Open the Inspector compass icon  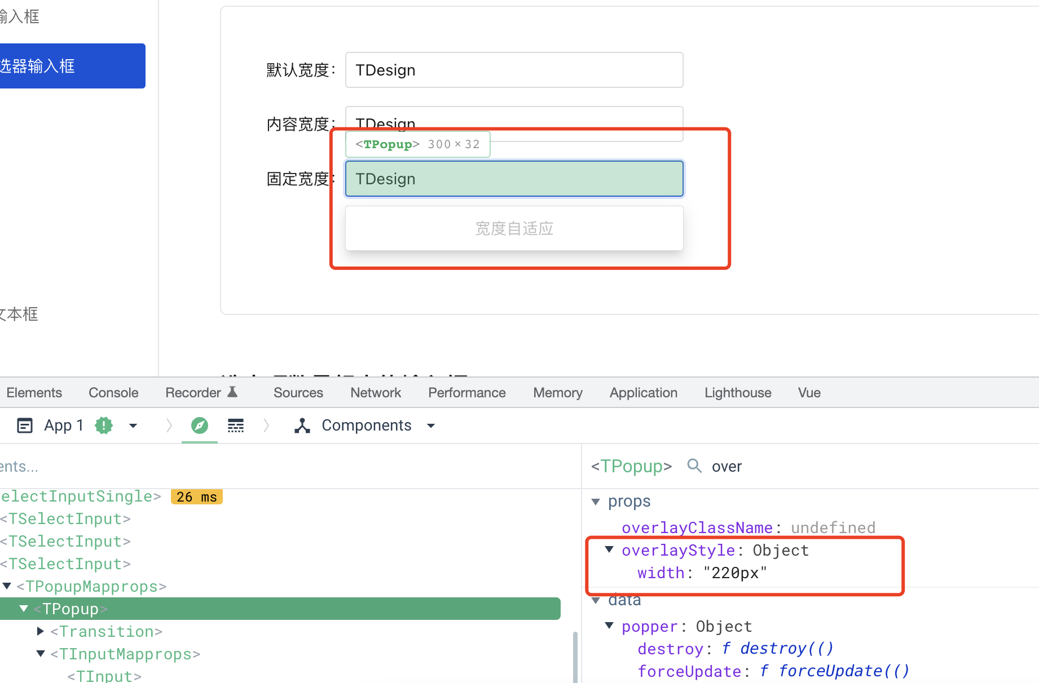point(199,425)
